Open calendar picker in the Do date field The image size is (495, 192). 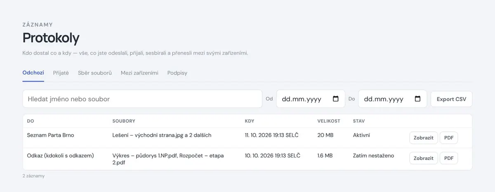pos(417,99)
